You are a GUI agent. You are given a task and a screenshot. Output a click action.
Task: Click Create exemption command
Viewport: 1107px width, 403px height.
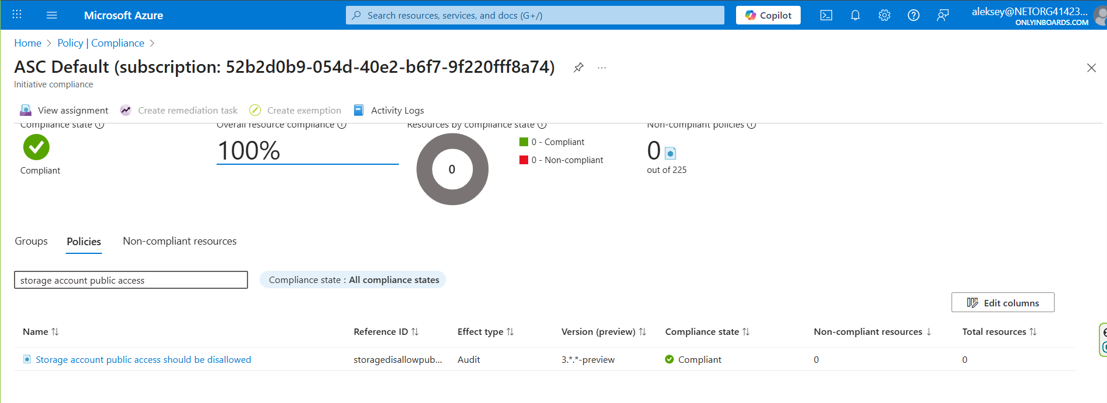click(295, 110)
